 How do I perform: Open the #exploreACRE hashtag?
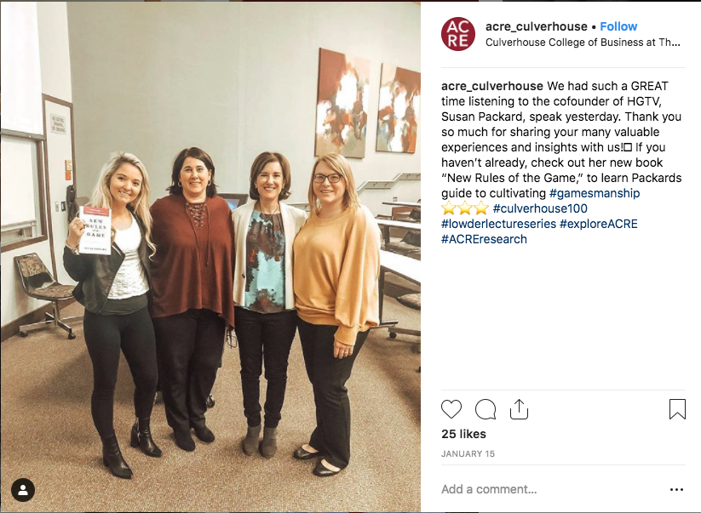[598, 224]
